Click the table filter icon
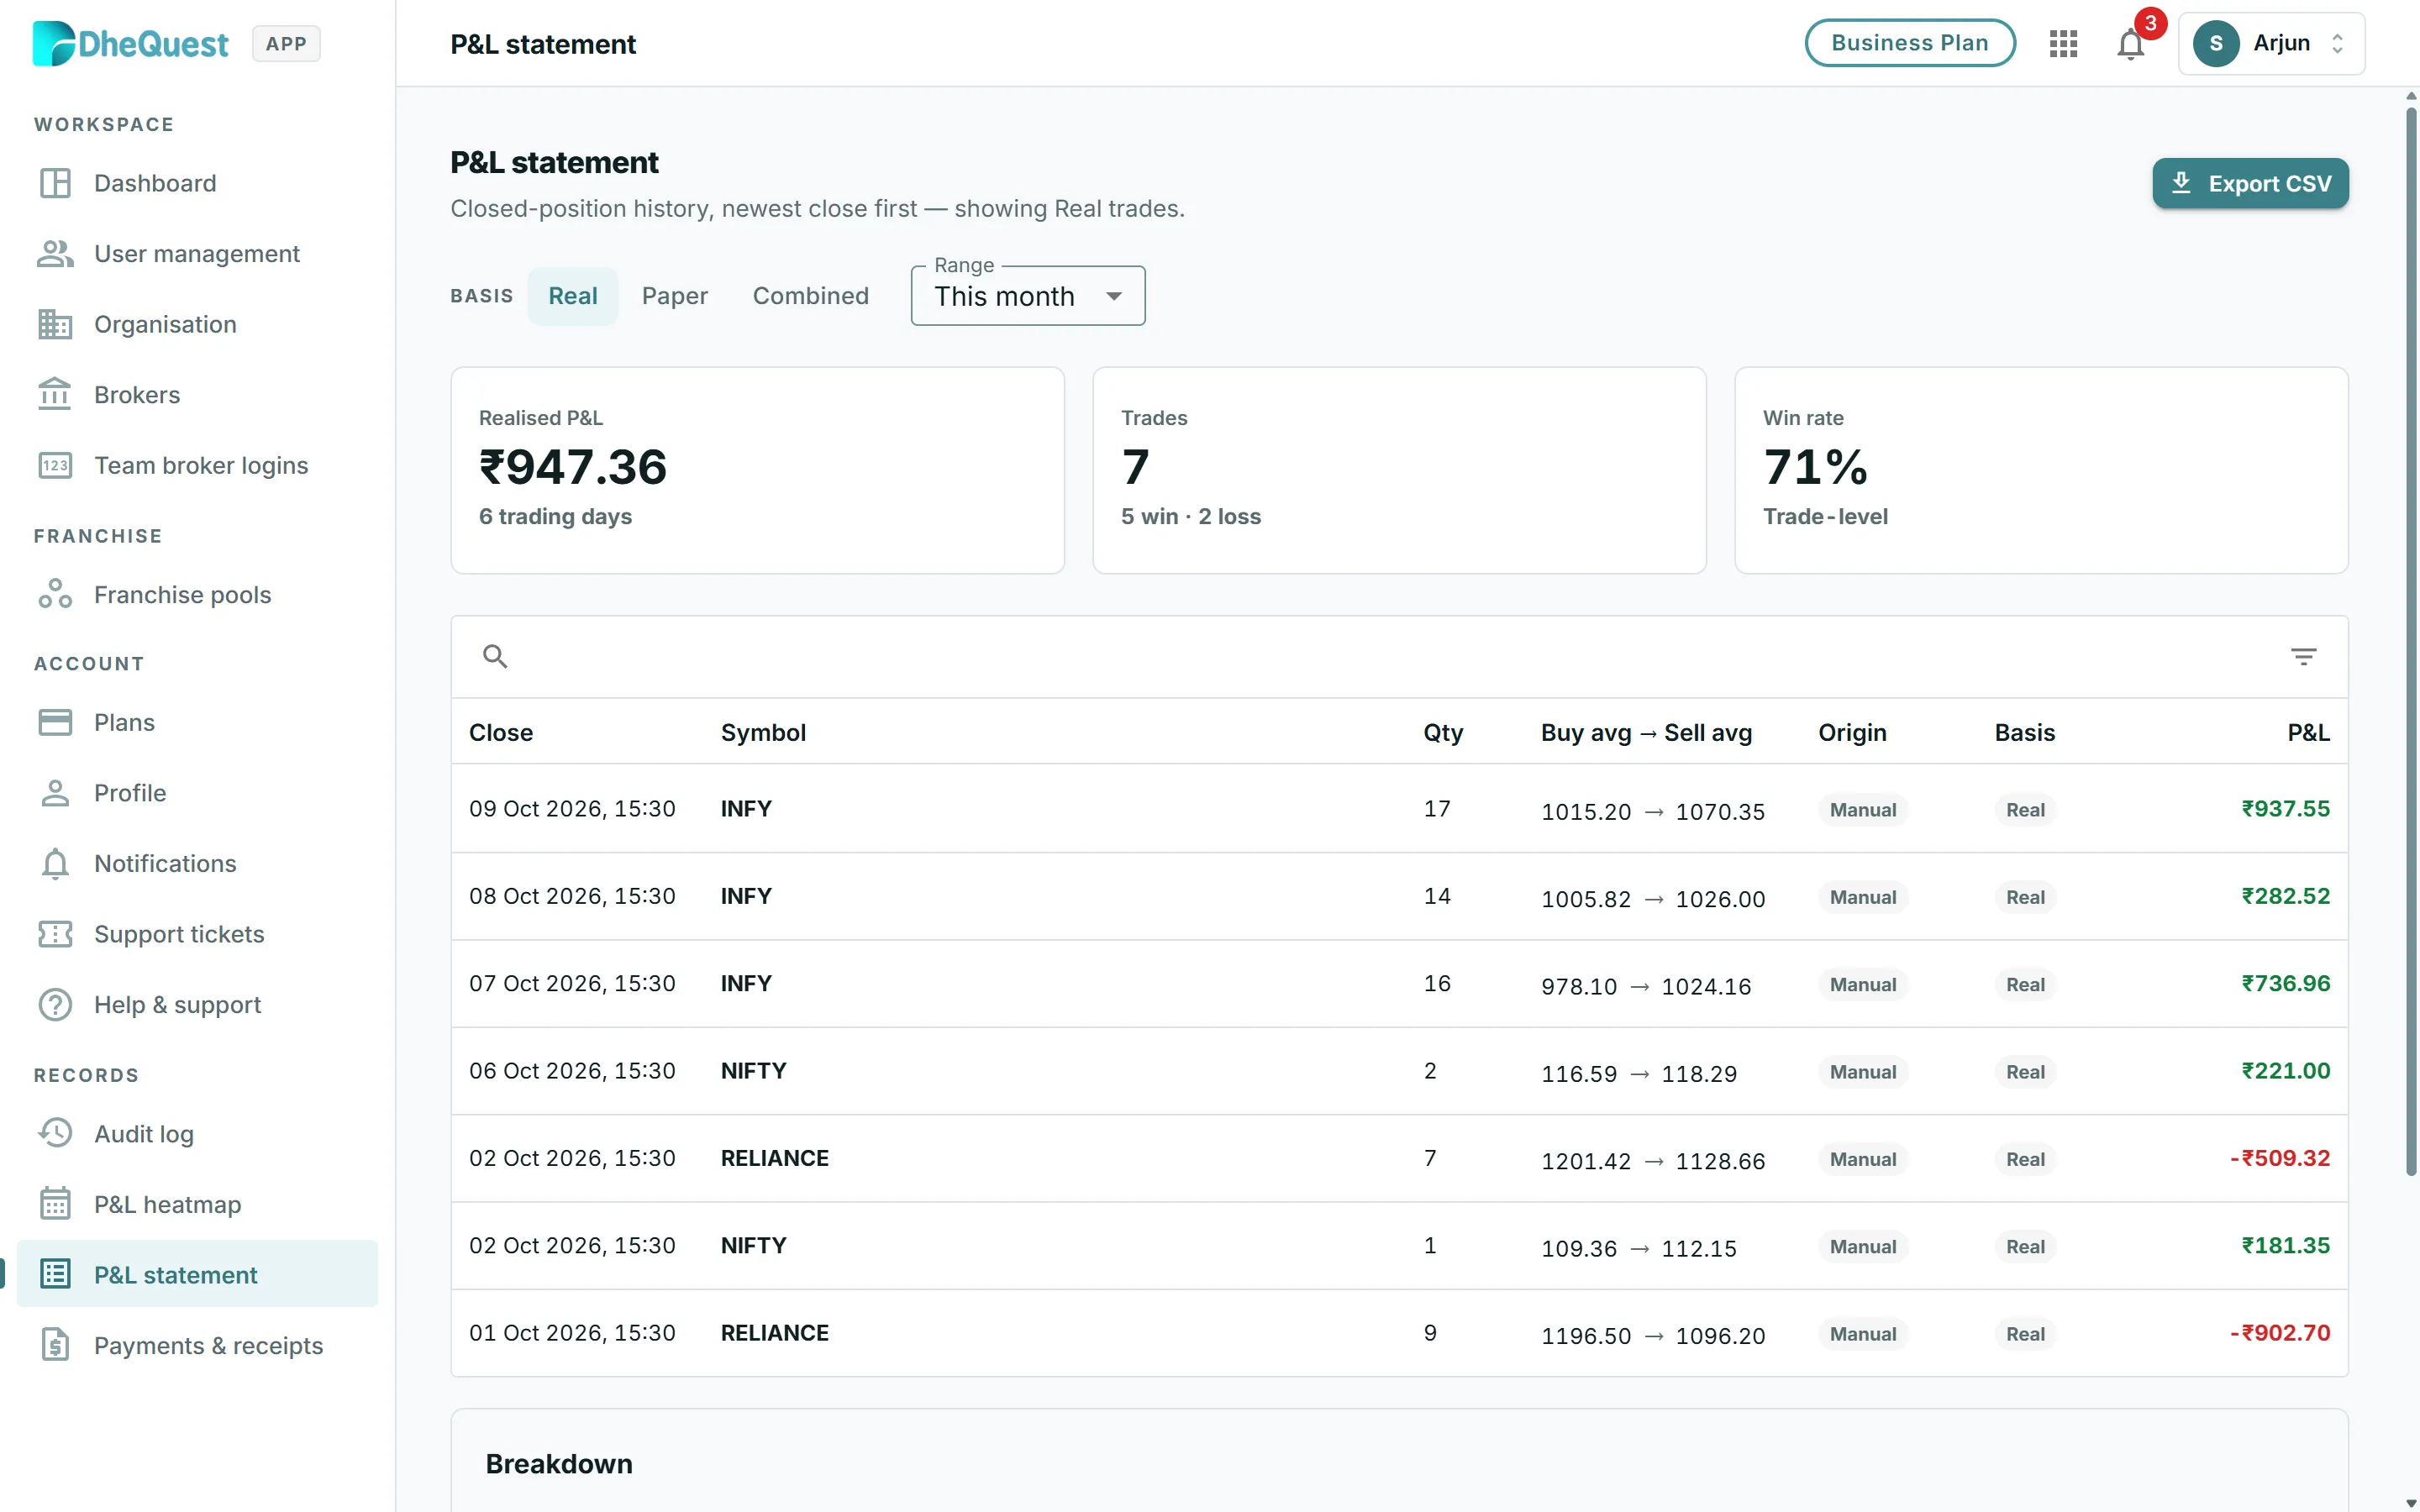2420x1512 pixels. click(2303, 656)
